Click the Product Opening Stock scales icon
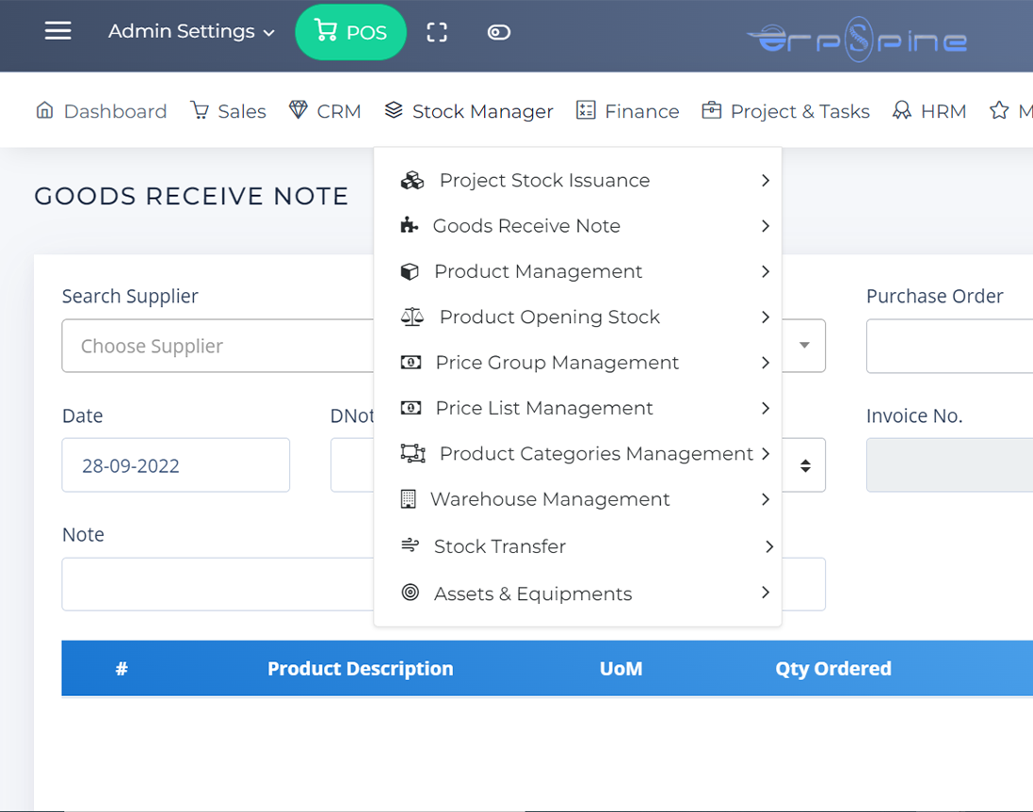 (x=412, y=317)
